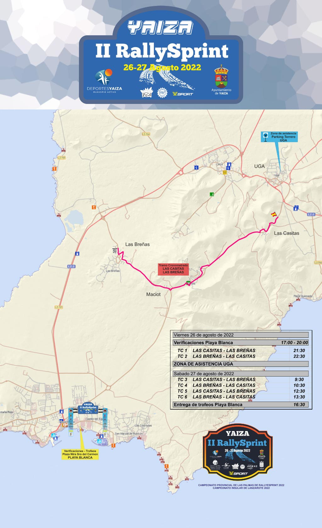The width and height of the screenshot is (322, 528).
Task: Click 'Verificaciones Playa Blanca' schedule row
Action: 241,343
